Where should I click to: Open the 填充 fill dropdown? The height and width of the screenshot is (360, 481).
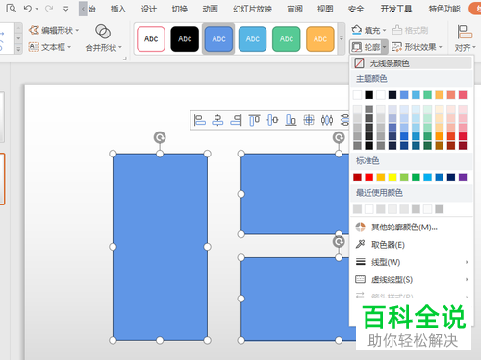pos(368,30)
